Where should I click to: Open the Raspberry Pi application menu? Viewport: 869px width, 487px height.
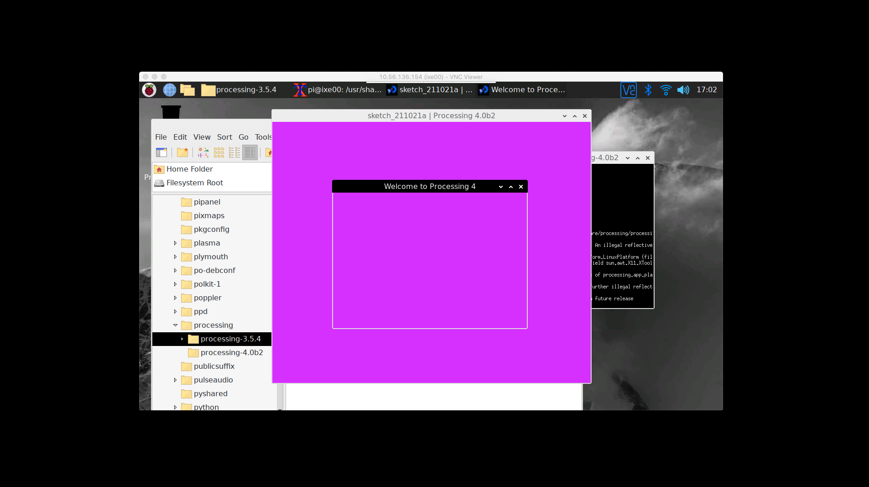150,89
